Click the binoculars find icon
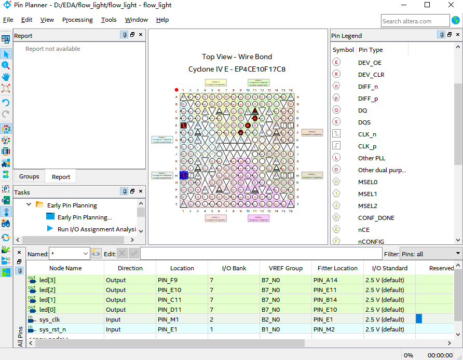This screenshot has width=463, height=360. (6, 223)
